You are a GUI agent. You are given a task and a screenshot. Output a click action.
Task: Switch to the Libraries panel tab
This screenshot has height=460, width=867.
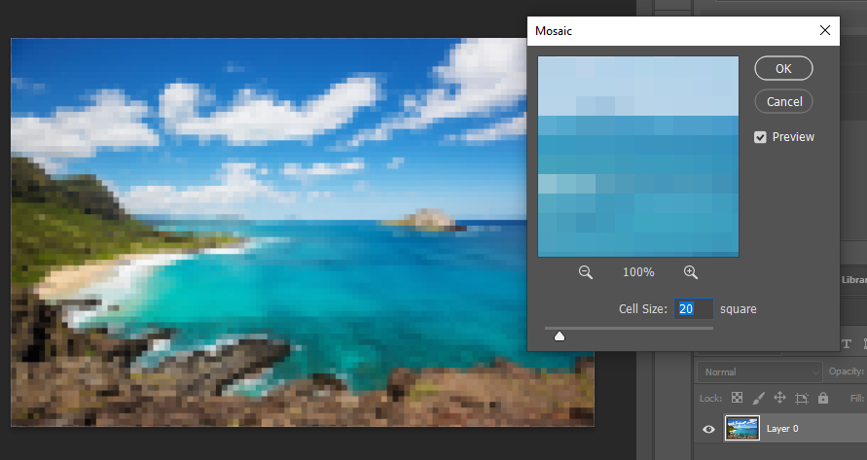(854, 280)
